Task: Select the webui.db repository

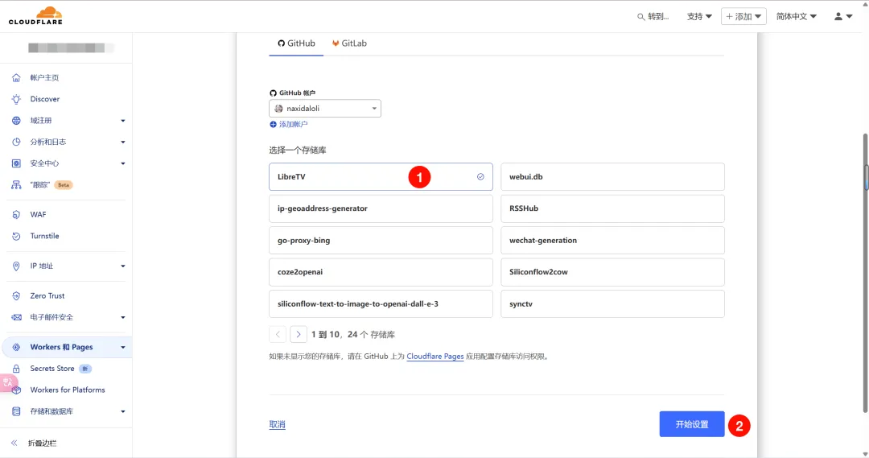Action: point(612,177)
